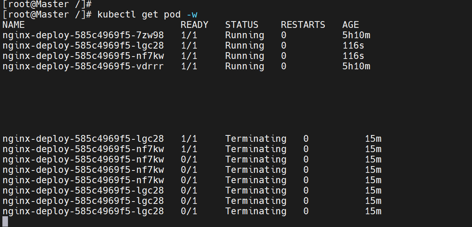Click the 1/1 READY value of the Terminating nf7kw pod
Screen dimensions: 472x227
pos(189,149)
